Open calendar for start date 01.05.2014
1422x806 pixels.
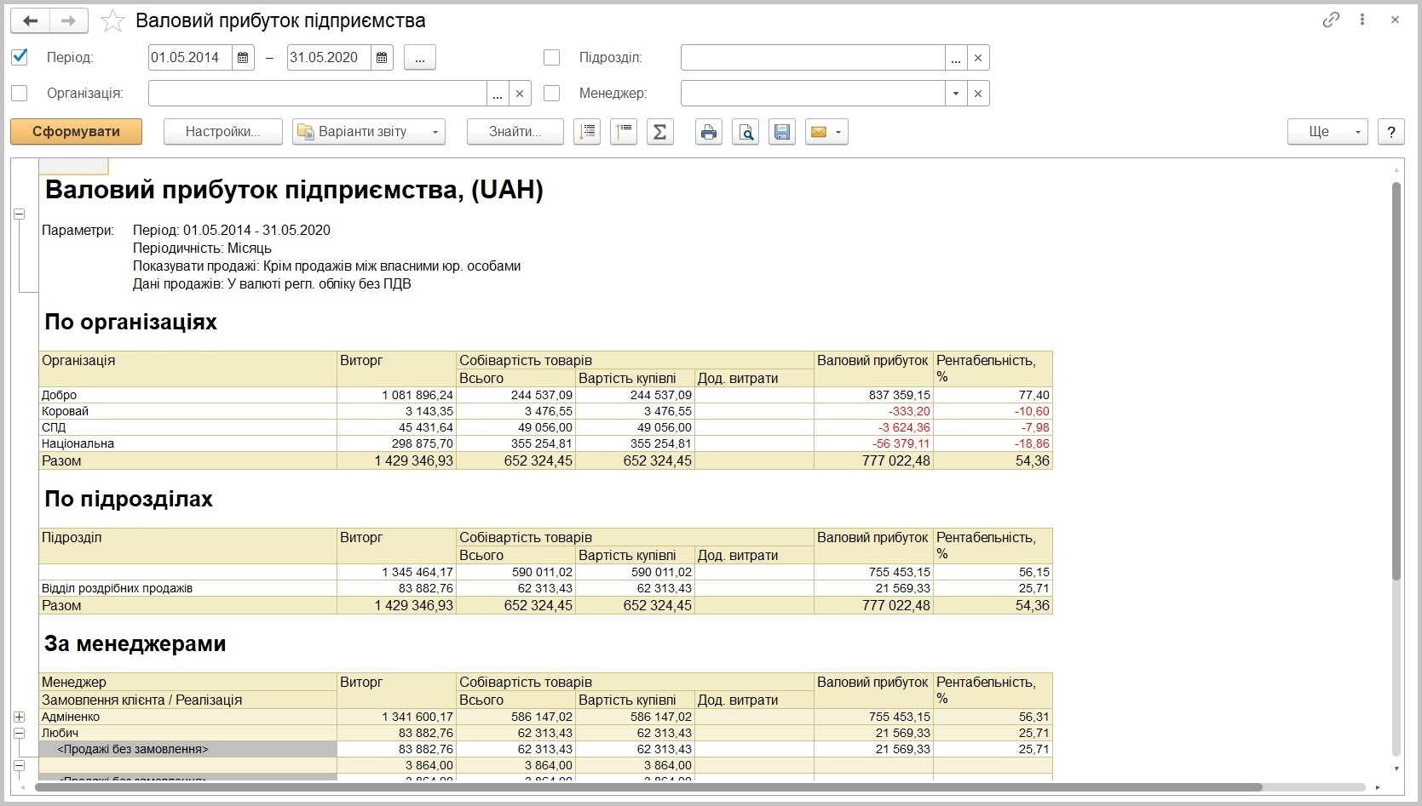[x=243, y=58]
